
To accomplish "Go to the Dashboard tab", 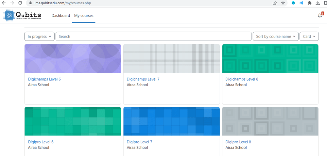I will (60, 16).
